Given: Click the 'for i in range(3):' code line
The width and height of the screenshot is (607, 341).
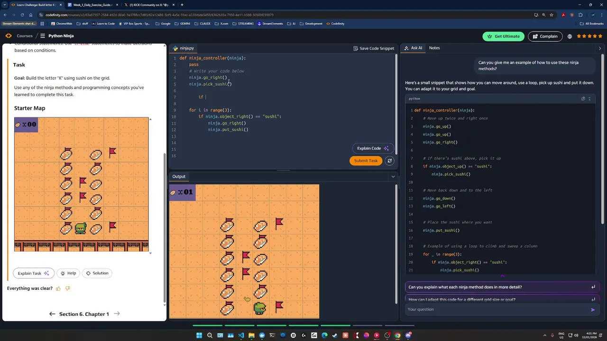Looking at the screenshot, I should (210, 110).
